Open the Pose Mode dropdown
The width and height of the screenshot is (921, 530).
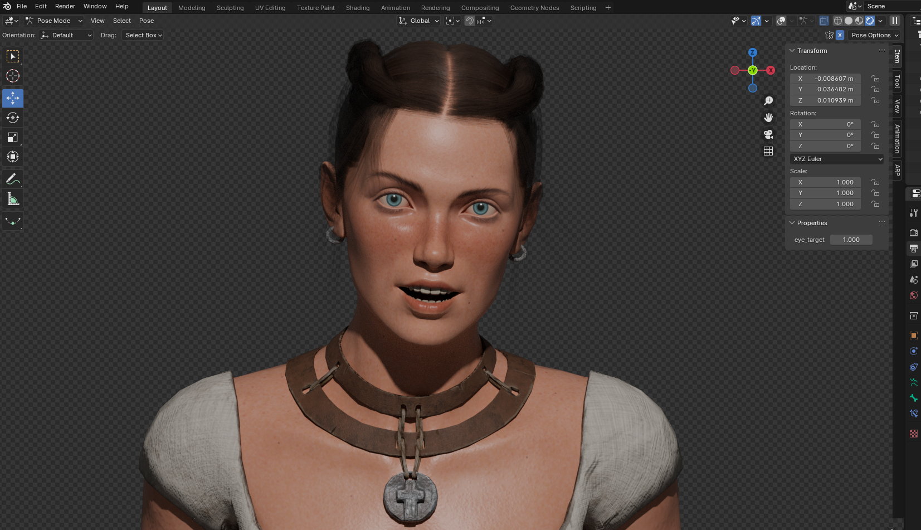[x=54, y=21]
